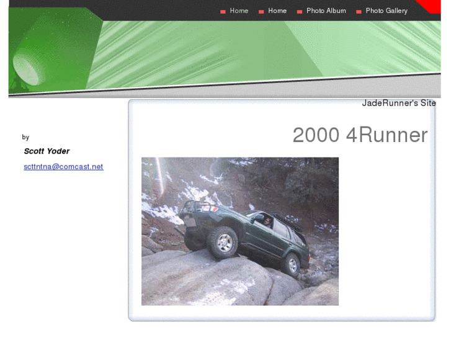The width and height of the screenshot is (451, 338).
Task: Click the scttntna@comcast.net email link
Action: point(63,167)
